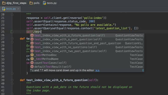Select the _testMethodDoc field suggestion
168x95 pixels.
tap(87, 55)
